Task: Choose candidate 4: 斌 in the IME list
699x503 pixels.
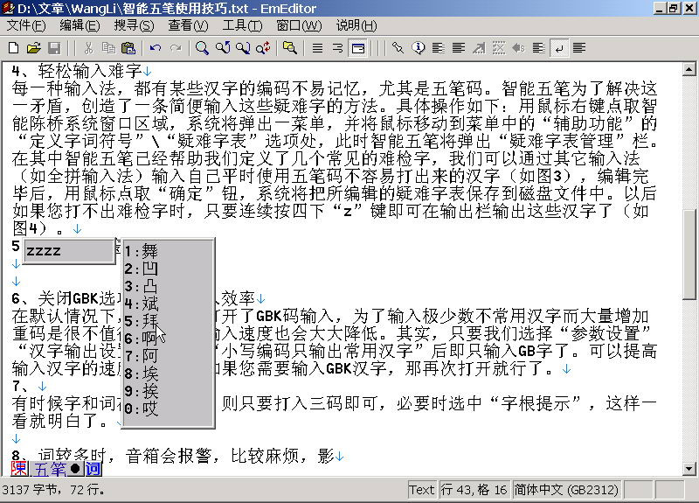Action: (x=142, y=304)
